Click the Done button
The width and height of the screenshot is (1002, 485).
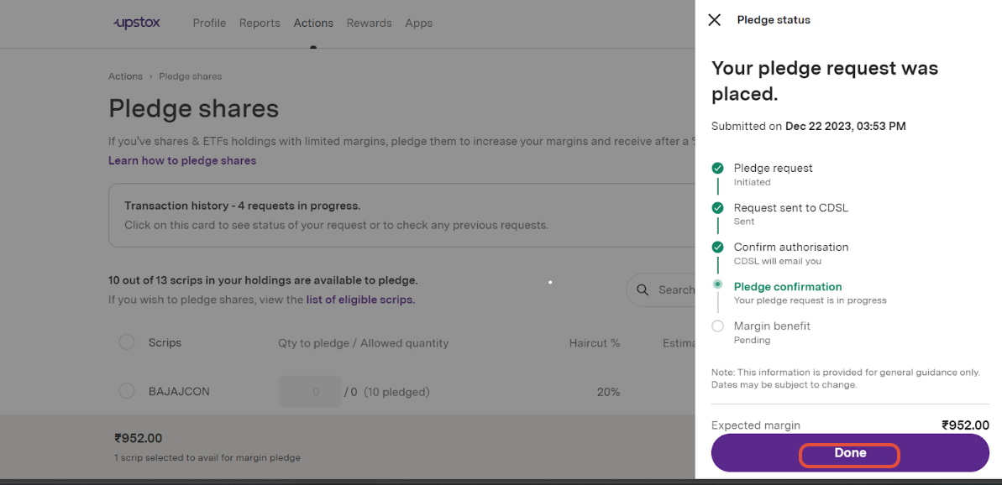pyautogui.click(x=850, y=453)
